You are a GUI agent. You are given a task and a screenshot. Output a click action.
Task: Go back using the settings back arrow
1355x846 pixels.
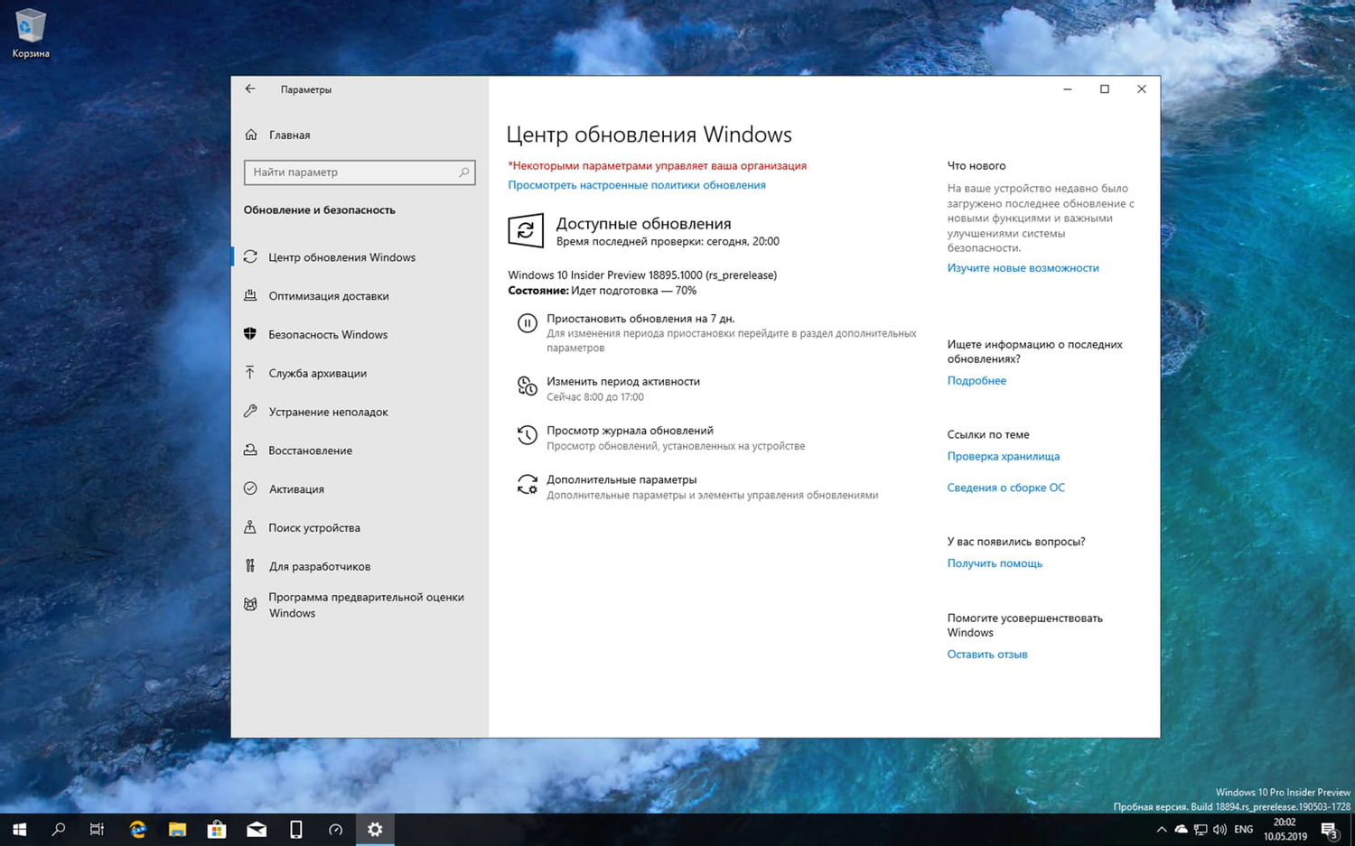(250, 88)
